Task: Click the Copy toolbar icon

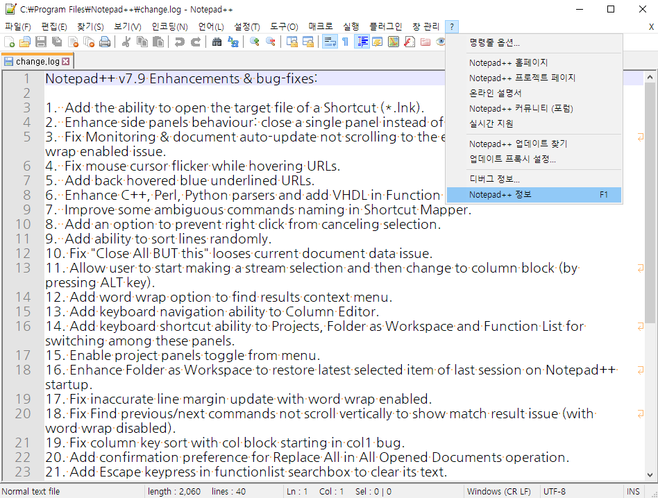Action: pos(142,42)
